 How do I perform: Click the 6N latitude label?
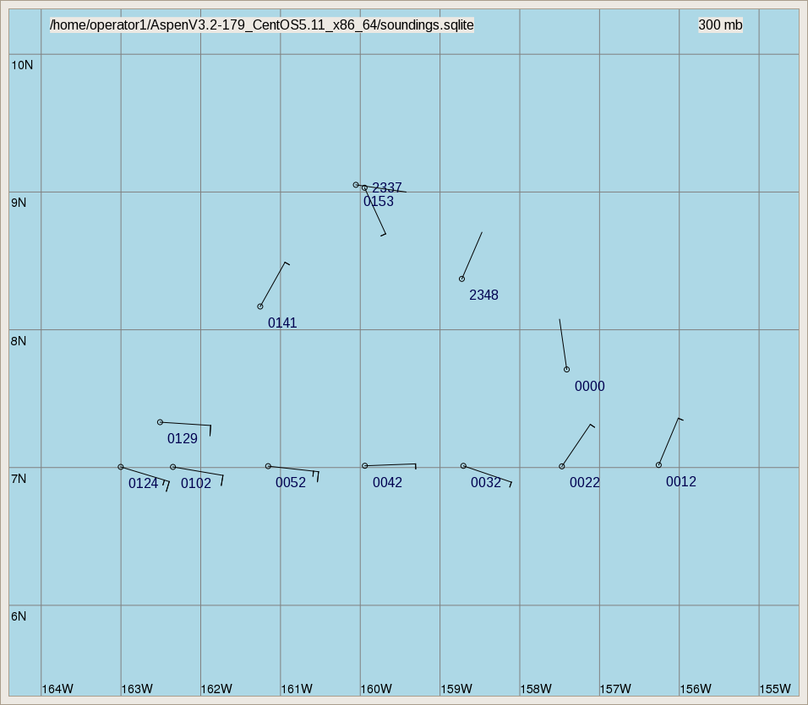pyautogui.click(x=19, y=616)
